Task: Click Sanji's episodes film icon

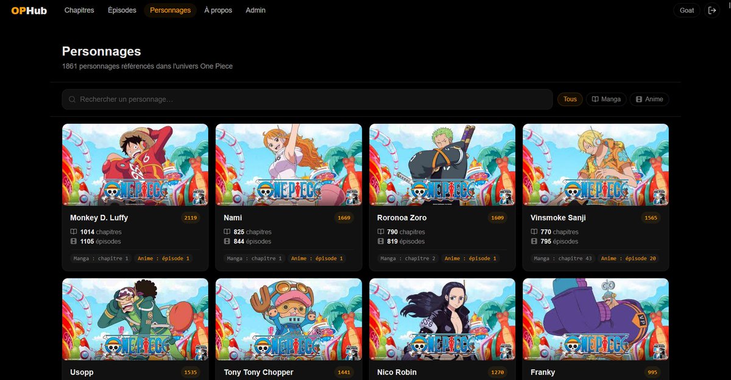Action: coord(534,241)
